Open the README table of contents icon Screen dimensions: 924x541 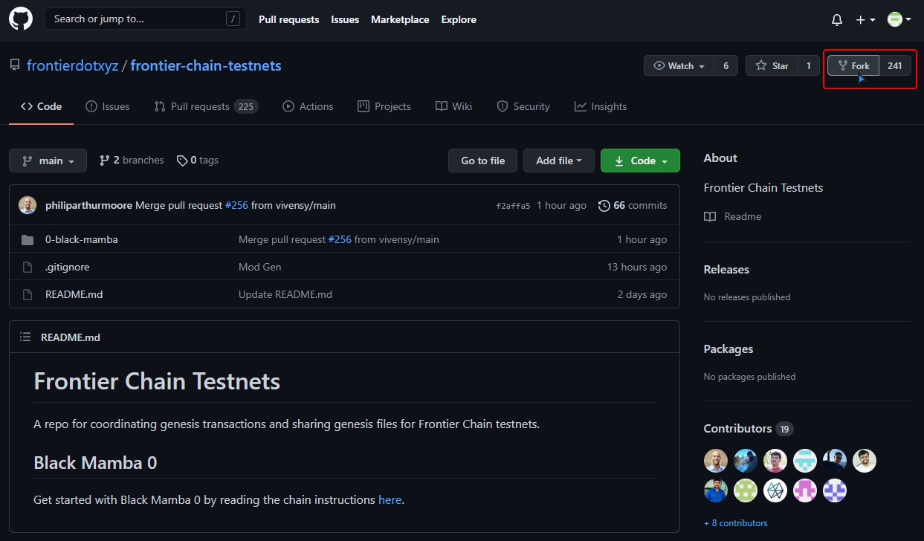[25, 337]
